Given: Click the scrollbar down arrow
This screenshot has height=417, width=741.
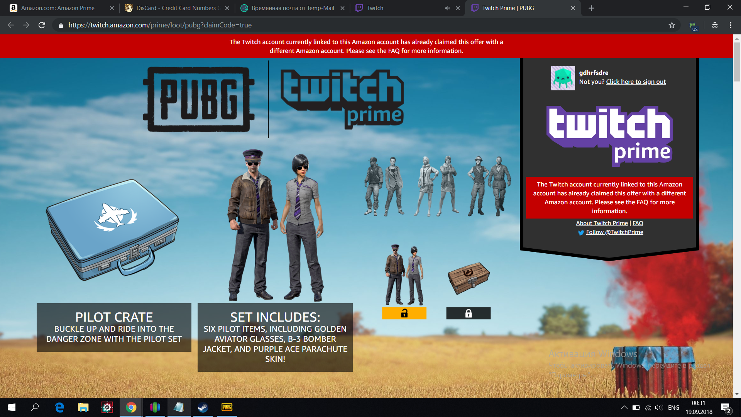Looking at the screenshot, I should point(737,394).
